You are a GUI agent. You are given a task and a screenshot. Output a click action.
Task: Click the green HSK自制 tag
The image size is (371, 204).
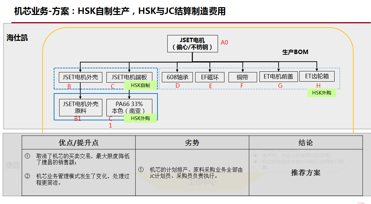click(x=140, y=85)
